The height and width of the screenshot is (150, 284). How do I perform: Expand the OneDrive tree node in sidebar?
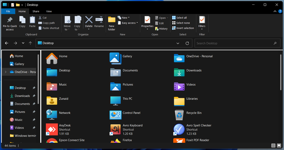pyautogui.click(x=5, y=72)
